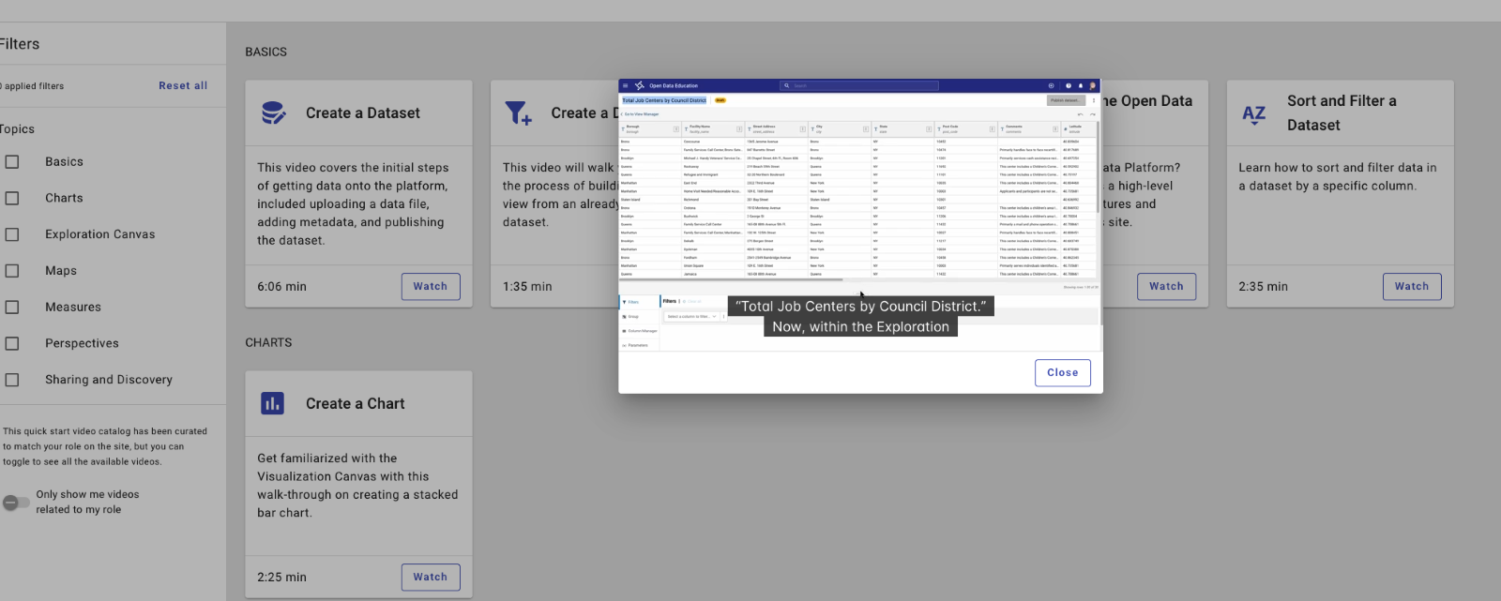Click the kebab menu beside Publish dataset

pos(1094,100)
